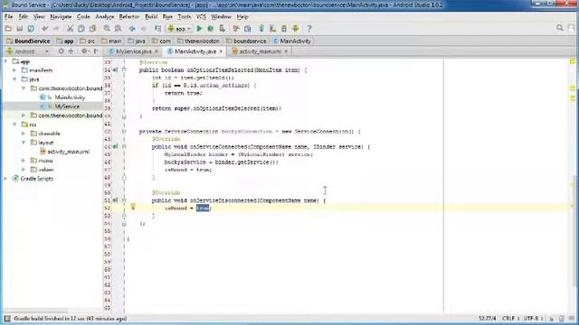
Task: Expand the manifests folder
Action: [x=14, y=70]
